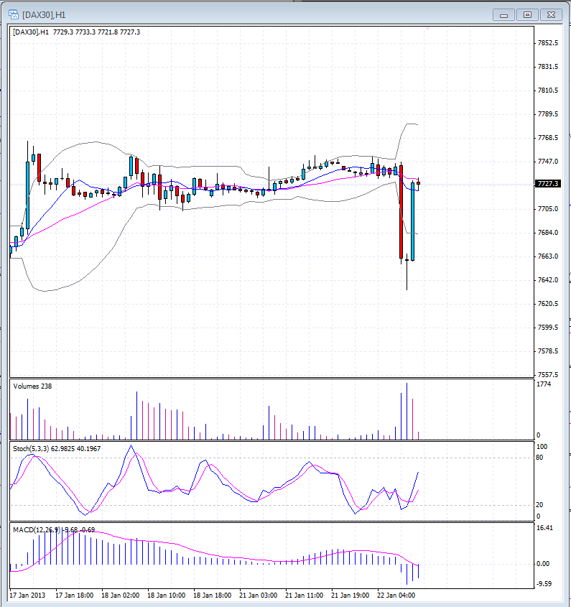Click the 7852.5 price axis label
The image size is (571, 607).
point(548,43)
